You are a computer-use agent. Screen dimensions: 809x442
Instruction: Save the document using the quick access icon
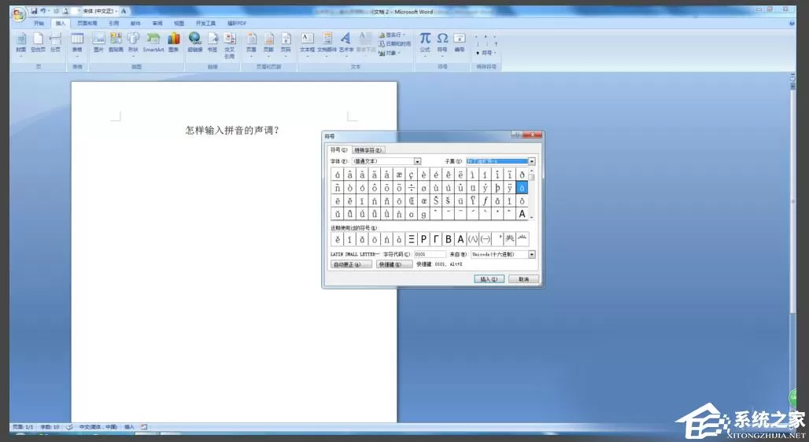click(x=34, y=11)
